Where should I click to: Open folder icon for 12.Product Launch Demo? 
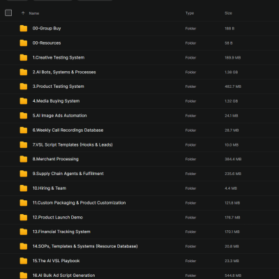[x=24, y=218]
